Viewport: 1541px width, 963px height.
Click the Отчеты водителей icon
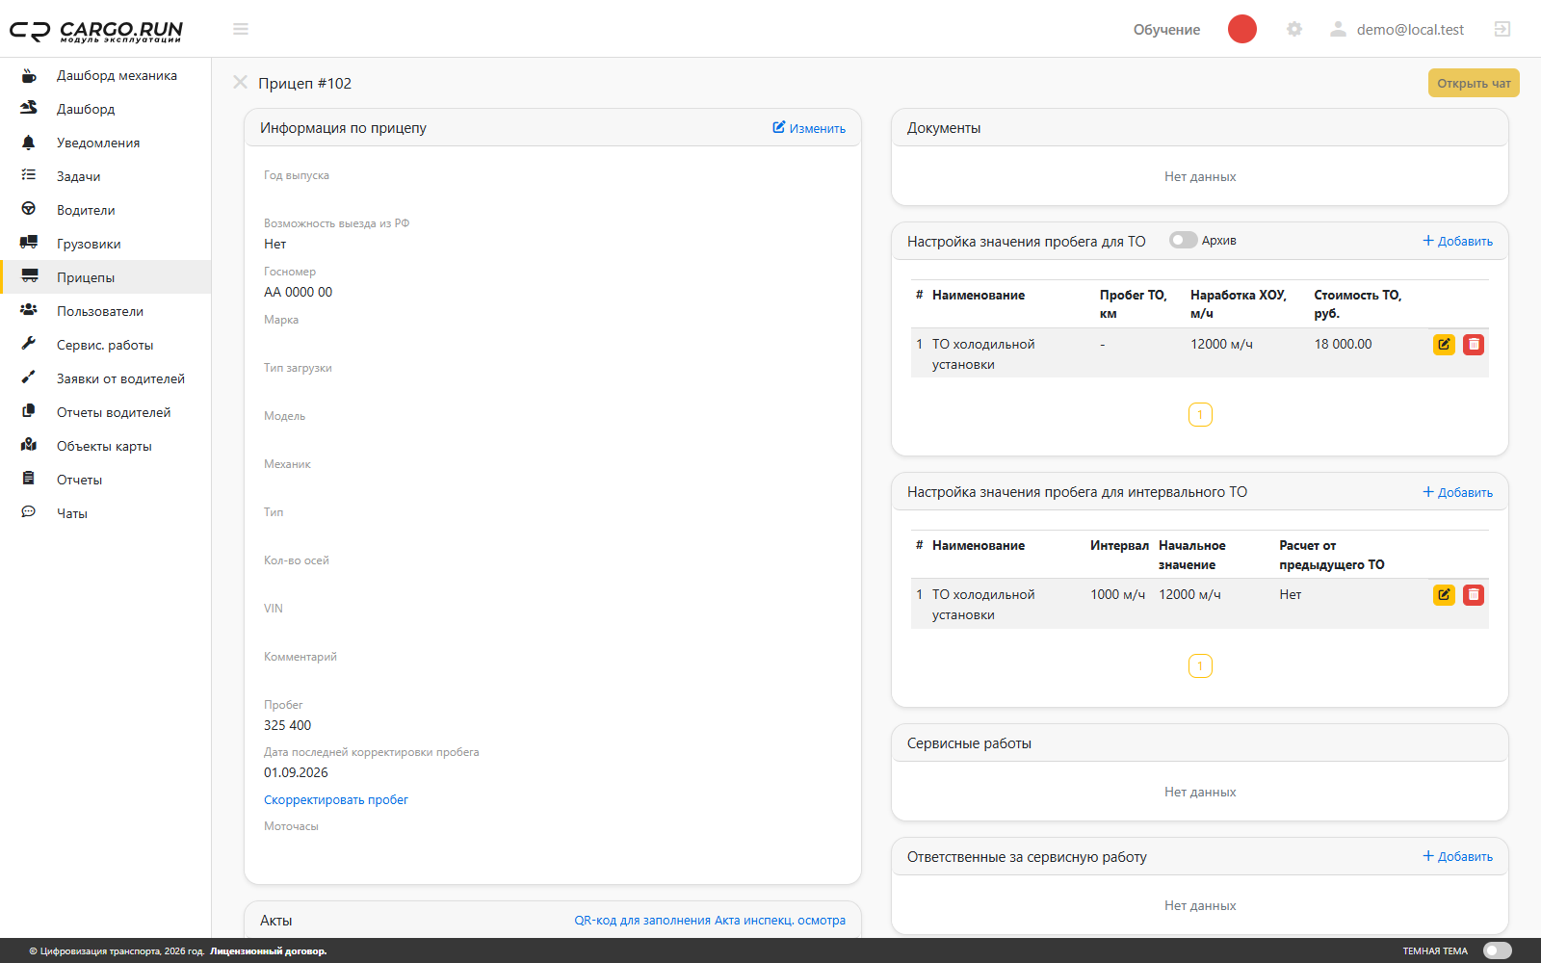[29, 411]
